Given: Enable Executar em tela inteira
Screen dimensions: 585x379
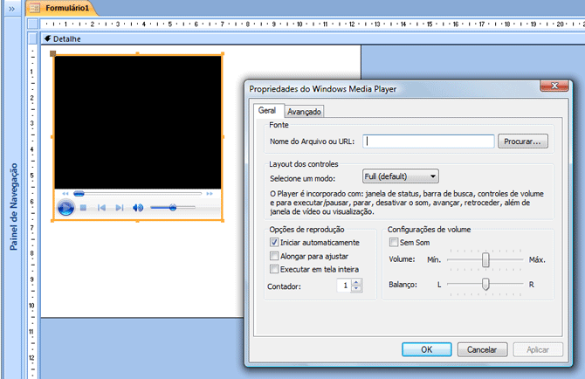Looking at the screenshot, I should pyautogui.click(x=274, y=269).
